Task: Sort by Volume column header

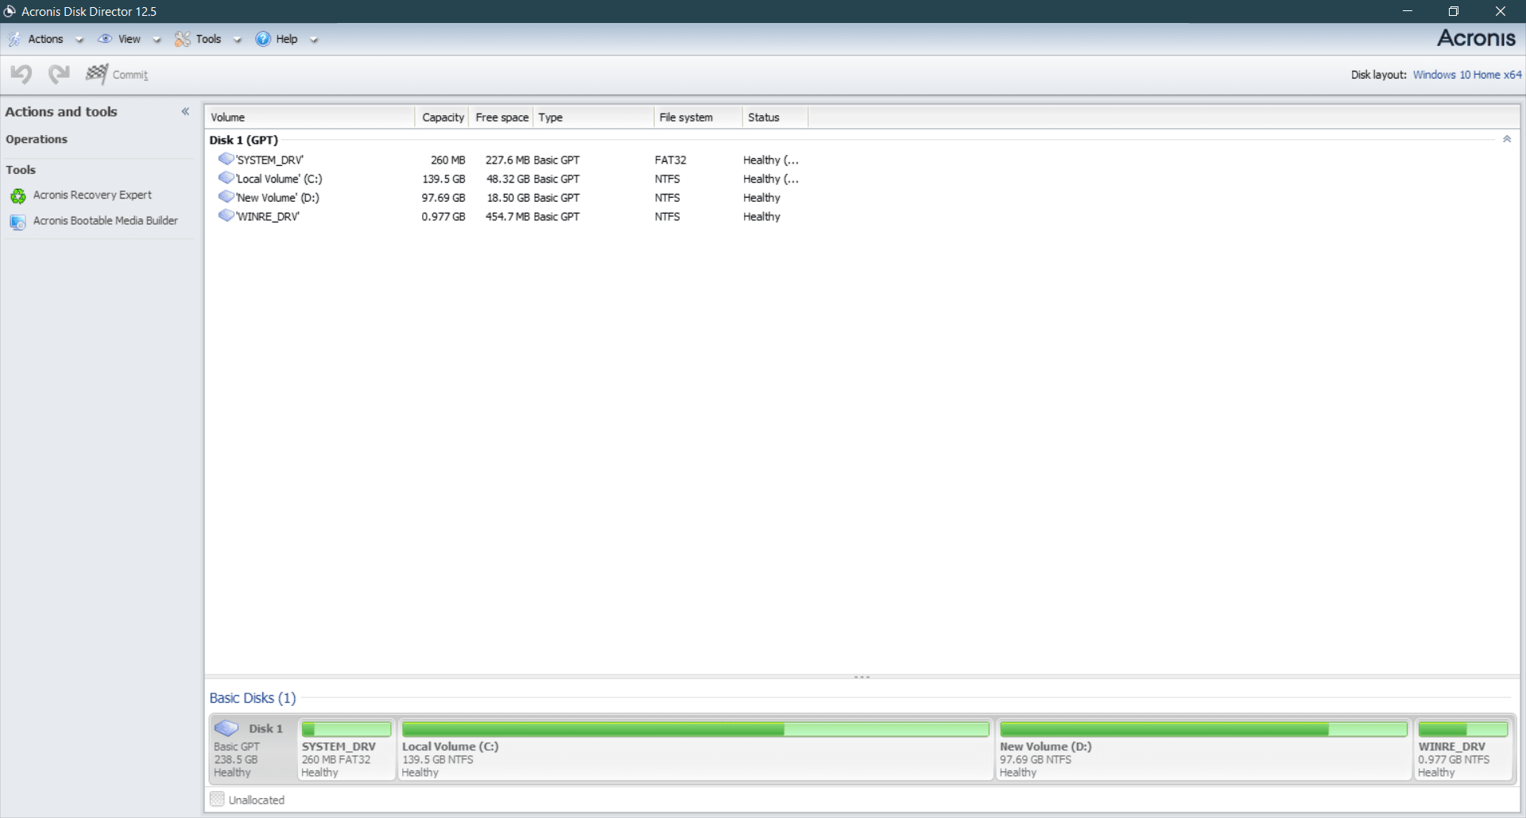Action: tap(310, 117)
